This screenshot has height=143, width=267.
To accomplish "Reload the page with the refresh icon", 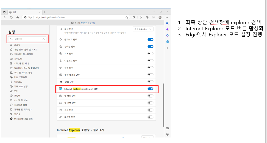I will [11, 17].
